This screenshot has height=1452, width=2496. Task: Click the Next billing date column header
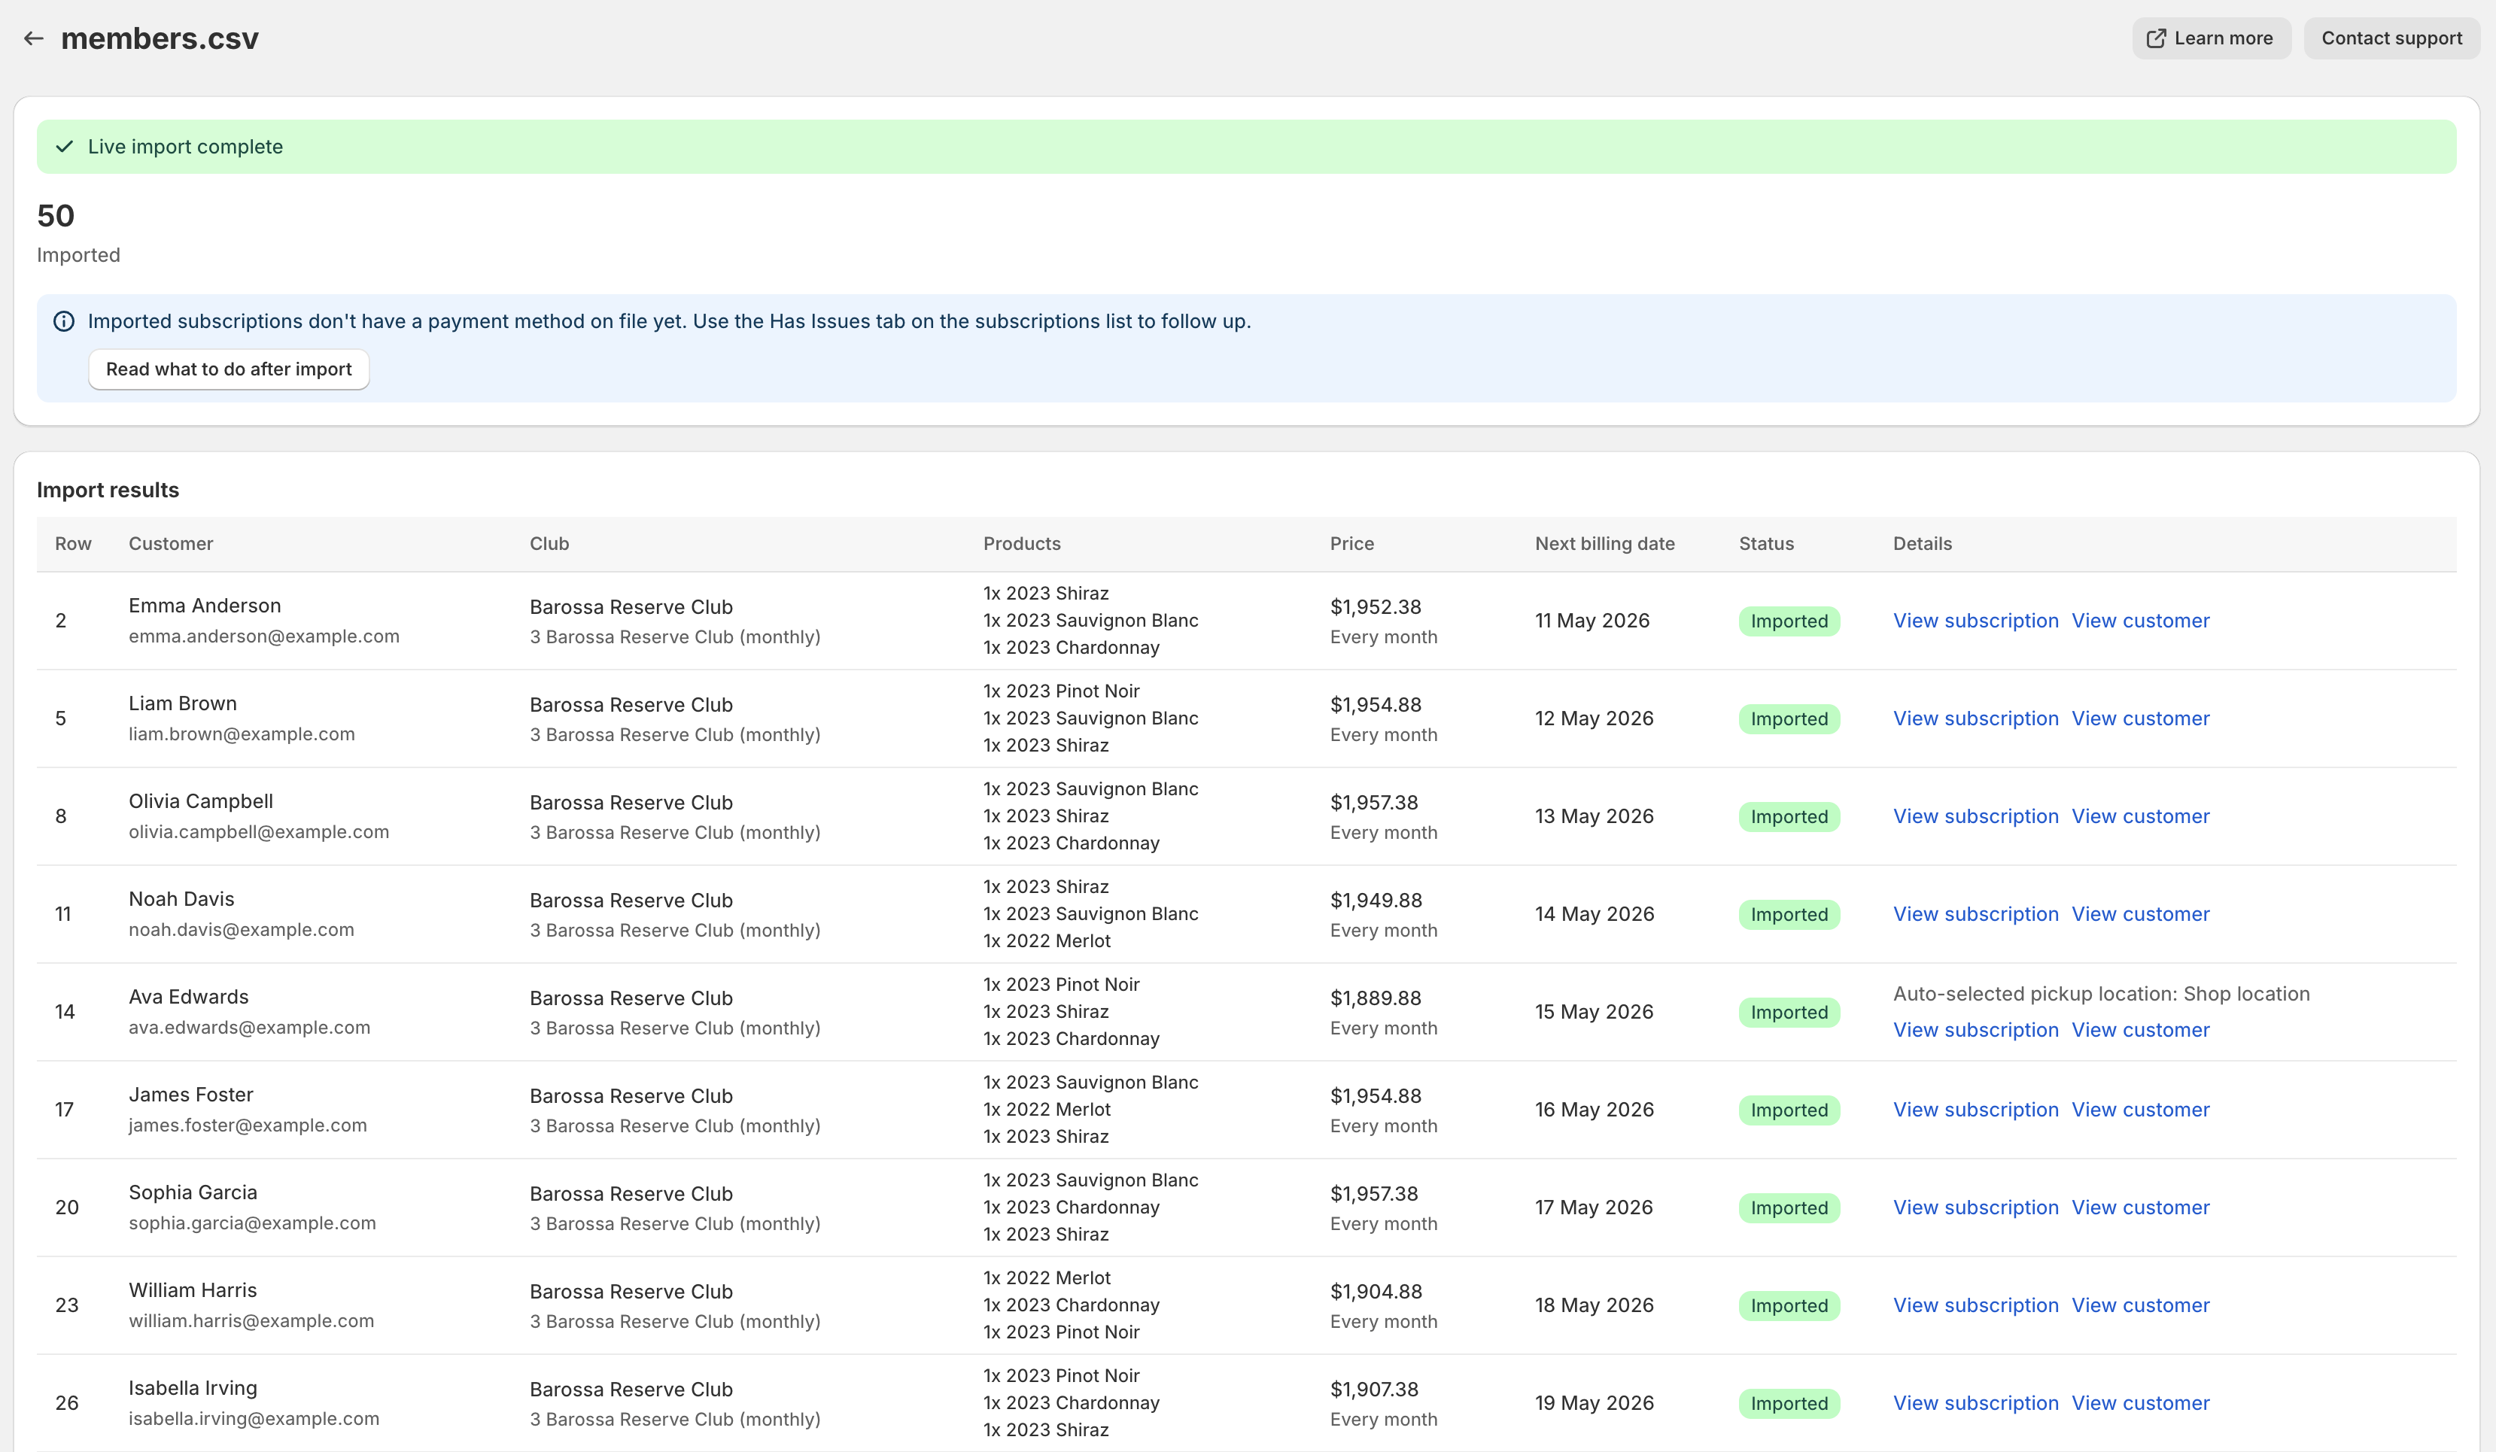click(1604, 544)
